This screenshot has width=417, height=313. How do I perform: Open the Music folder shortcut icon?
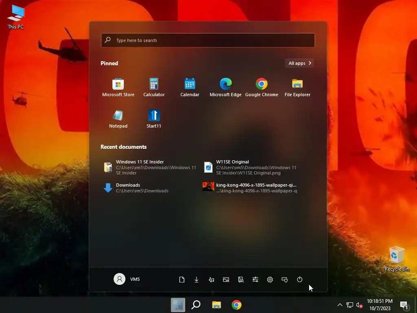(211, 280)
